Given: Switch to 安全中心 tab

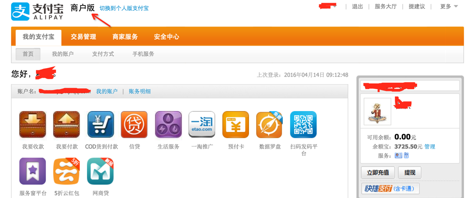Looking at the screenshot, I should pyautogui.click(x=167, y=37).
